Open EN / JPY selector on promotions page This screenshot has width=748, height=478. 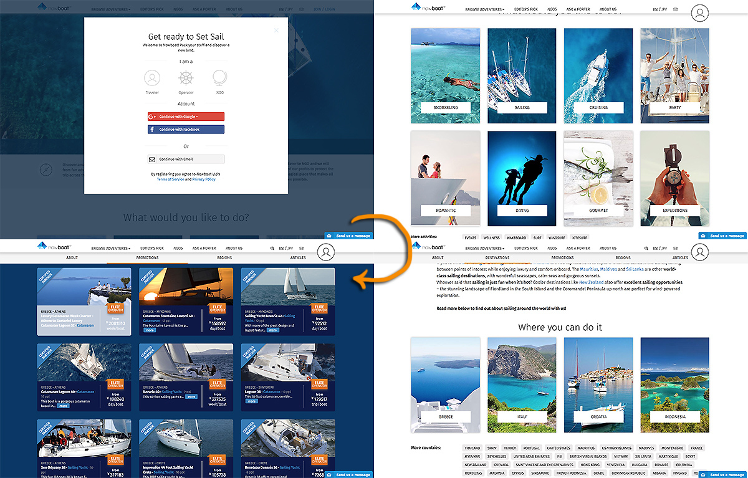pos(286,248)
